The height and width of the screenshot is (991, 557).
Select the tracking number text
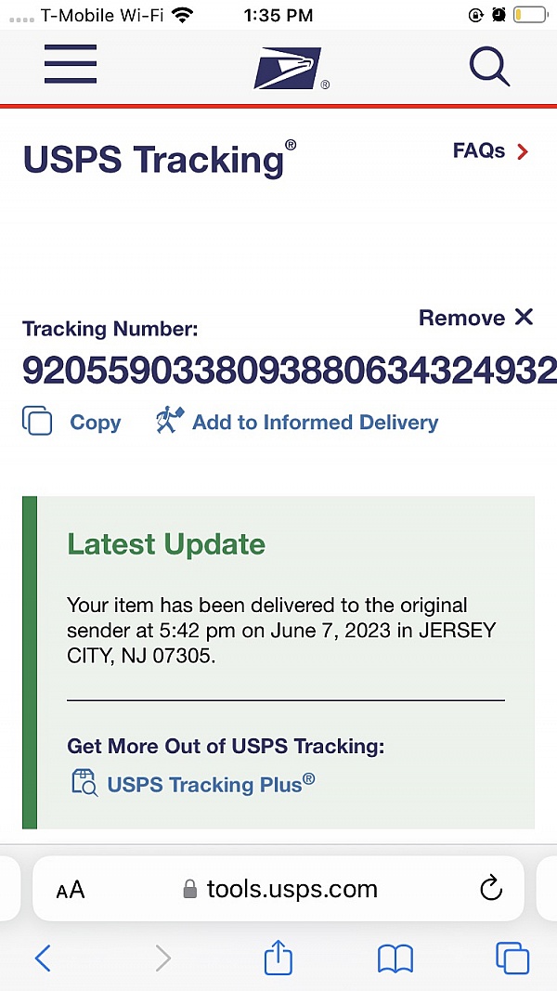[290, 370]
